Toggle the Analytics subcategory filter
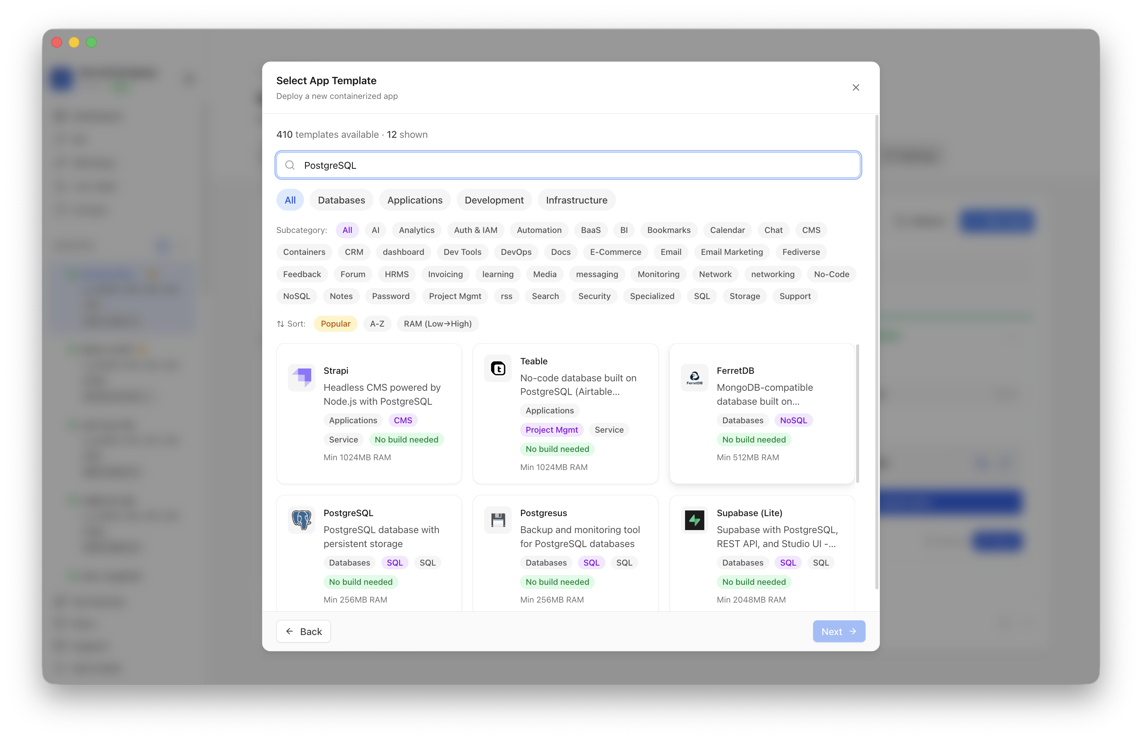1142x740 pixels. [x=416, y=230]
